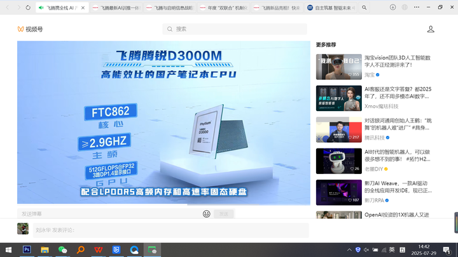Image resolution: width=458 pixels, height=257 pixels.
Task: Open File Explorer from the taskbar
Action: click(x=45, y=250)
